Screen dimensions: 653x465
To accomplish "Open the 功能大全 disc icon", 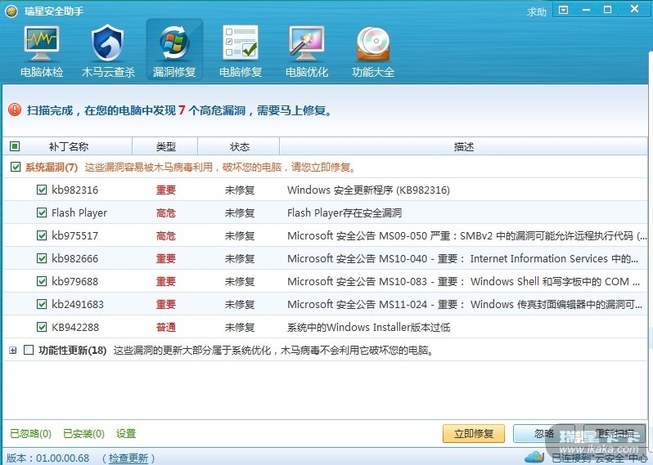I will (x=373, y=43).
